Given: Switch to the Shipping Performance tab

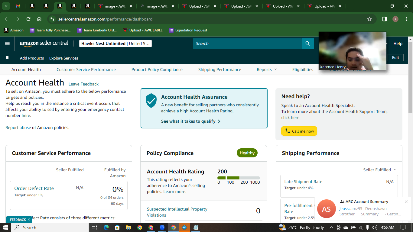Looking at the screenshot, I should coord(220,69).
